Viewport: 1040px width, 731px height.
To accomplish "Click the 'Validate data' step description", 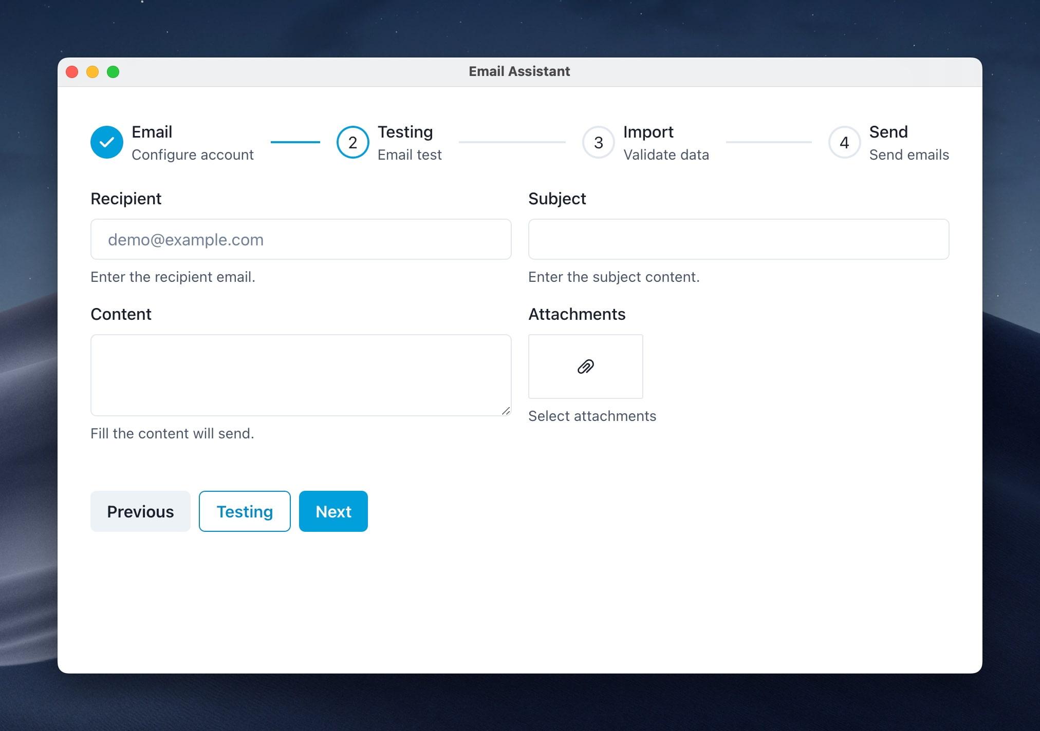I will click(666, 155).
